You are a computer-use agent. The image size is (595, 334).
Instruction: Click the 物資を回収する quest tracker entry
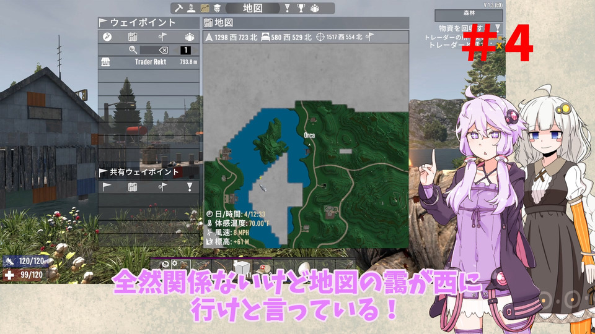465,28
